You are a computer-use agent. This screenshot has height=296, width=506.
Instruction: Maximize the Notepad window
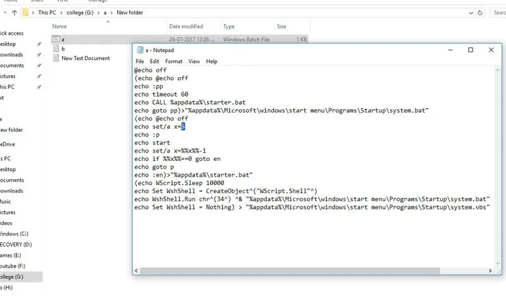(471, 50)
